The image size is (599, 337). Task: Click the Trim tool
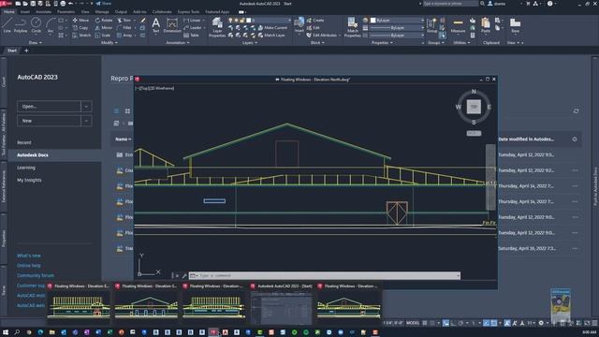tap(124, 21)
